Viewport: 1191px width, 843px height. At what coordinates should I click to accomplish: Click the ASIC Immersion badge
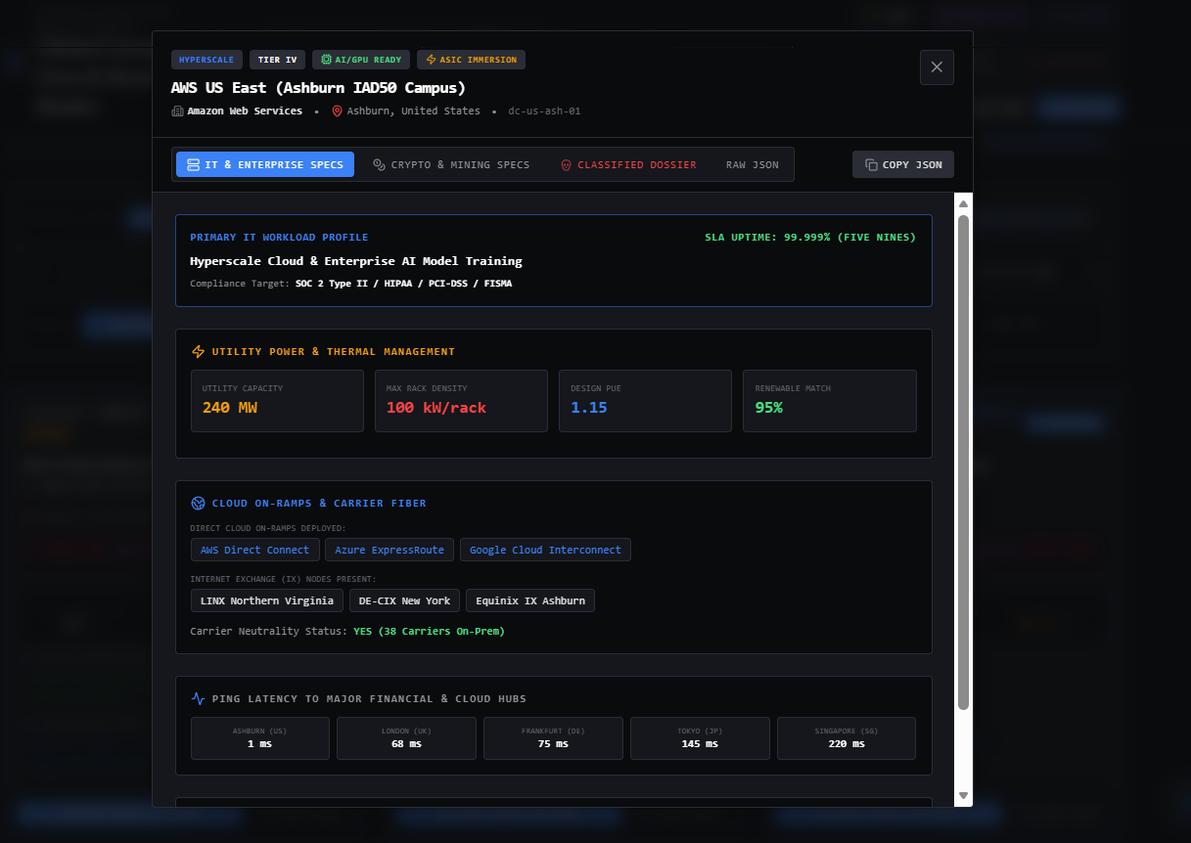click(471, 60)
